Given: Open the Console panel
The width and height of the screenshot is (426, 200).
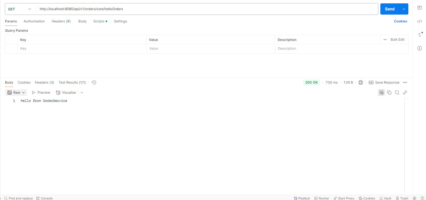Looking at the screenshot, I should pyautogui.click(x=44, y=198).
